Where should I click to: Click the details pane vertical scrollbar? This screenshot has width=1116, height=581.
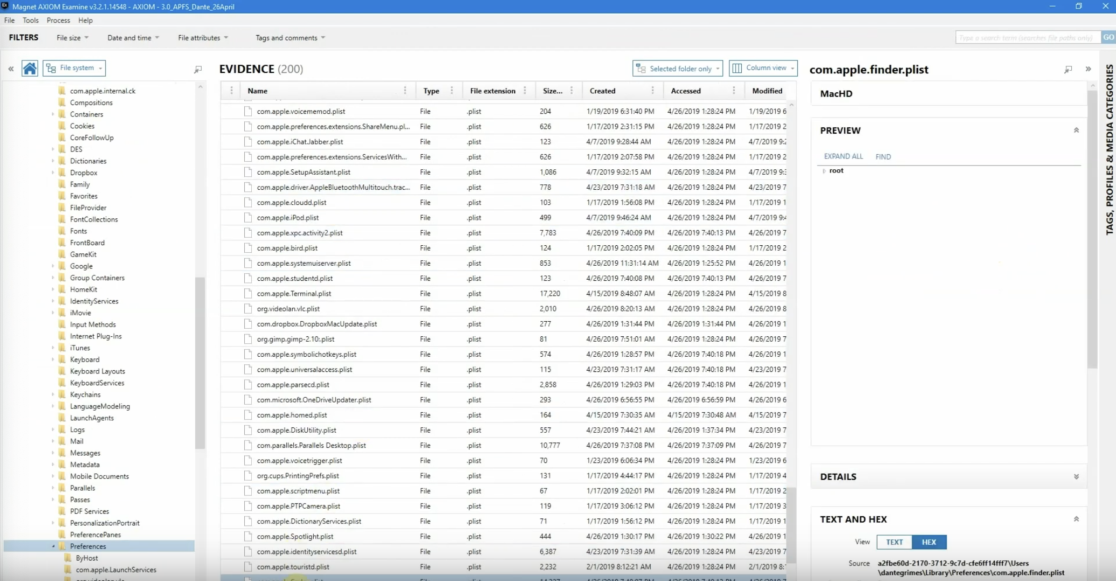click(x=1092, y=229)
